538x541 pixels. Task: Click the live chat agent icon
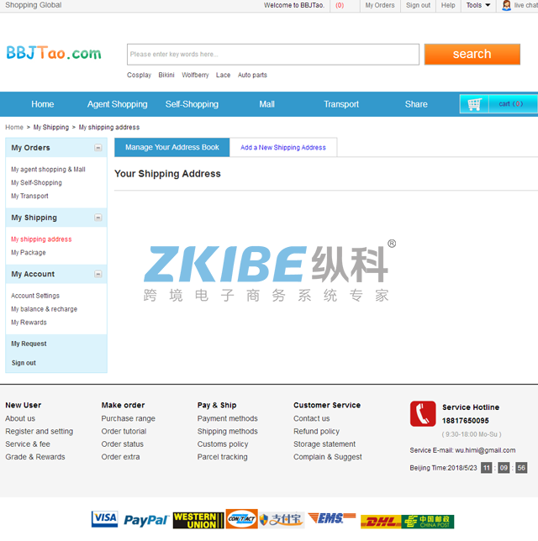(506, 5)
